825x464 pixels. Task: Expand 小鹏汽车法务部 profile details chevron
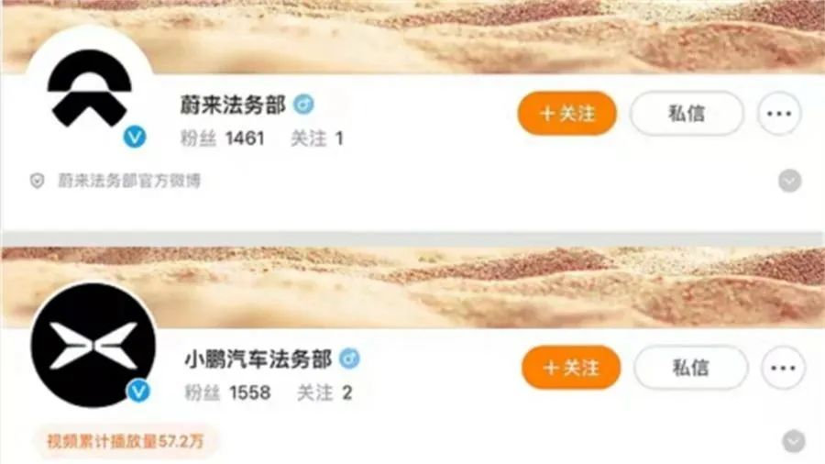pyautogui.click(x=794, y=441)
